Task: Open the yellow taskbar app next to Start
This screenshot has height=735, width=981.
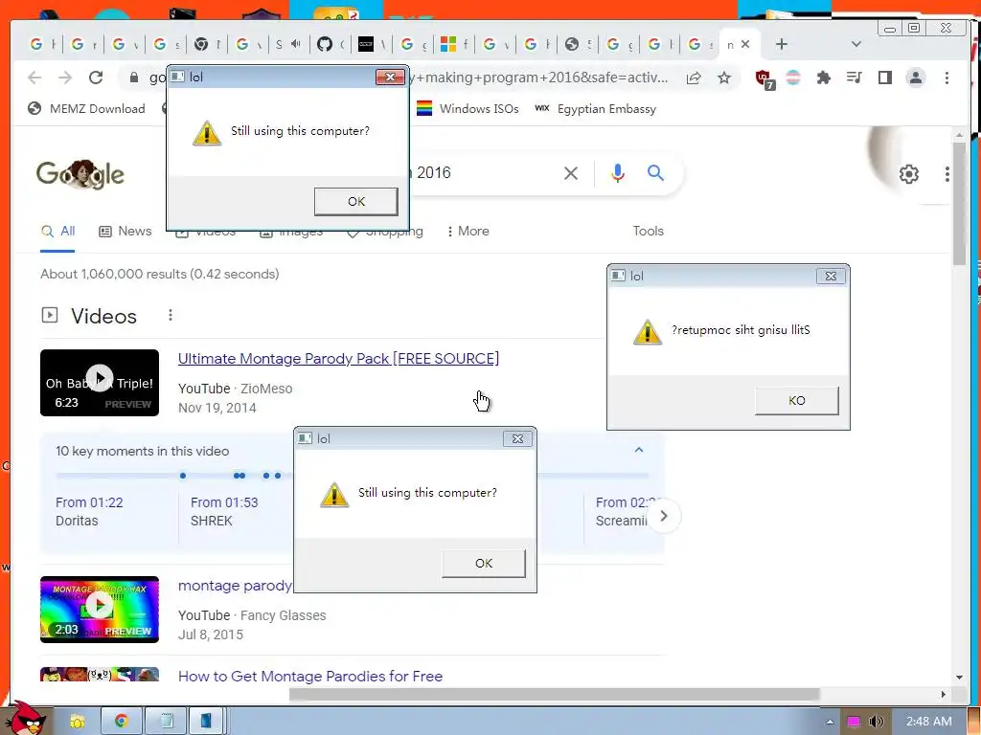Action: click(77, 722)
